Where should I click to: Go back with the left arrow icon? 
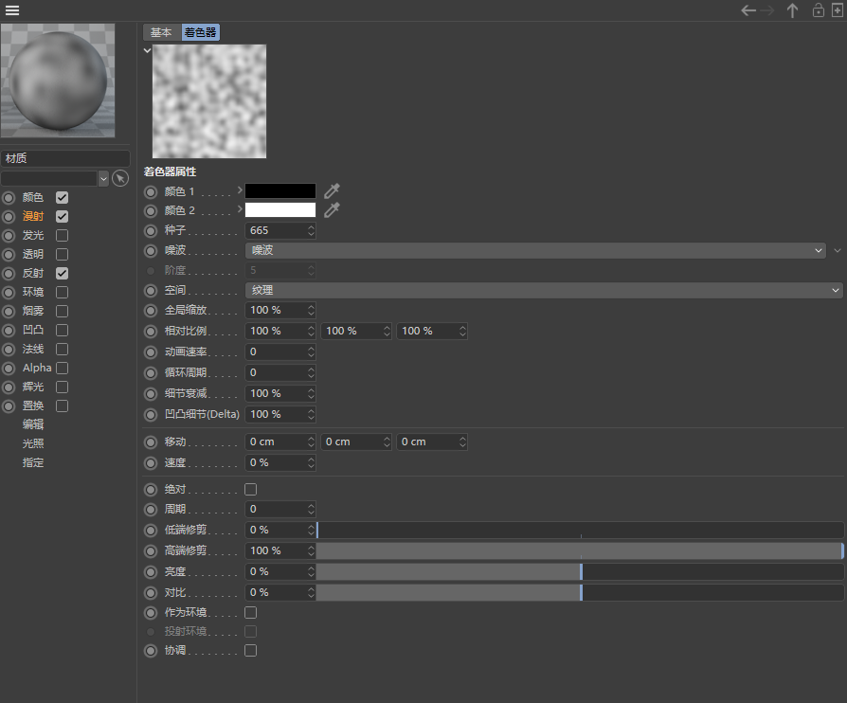pyautogui.click(x=748, y=10)
